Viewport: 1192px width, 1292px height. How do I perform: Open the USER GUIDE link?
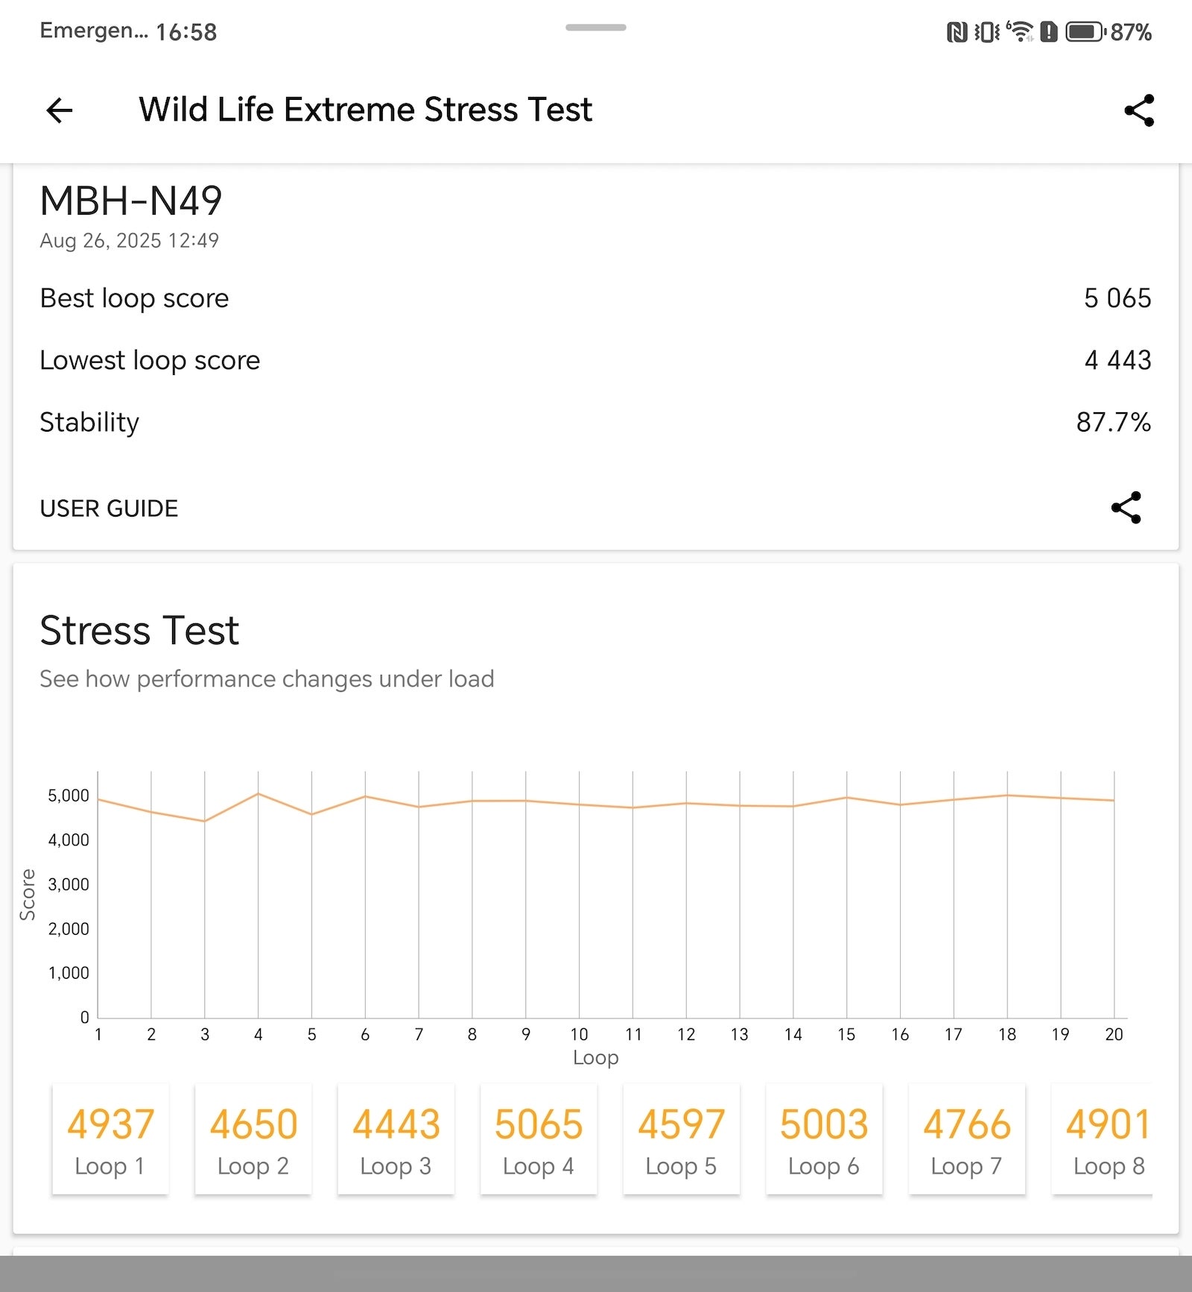[109, 508]
